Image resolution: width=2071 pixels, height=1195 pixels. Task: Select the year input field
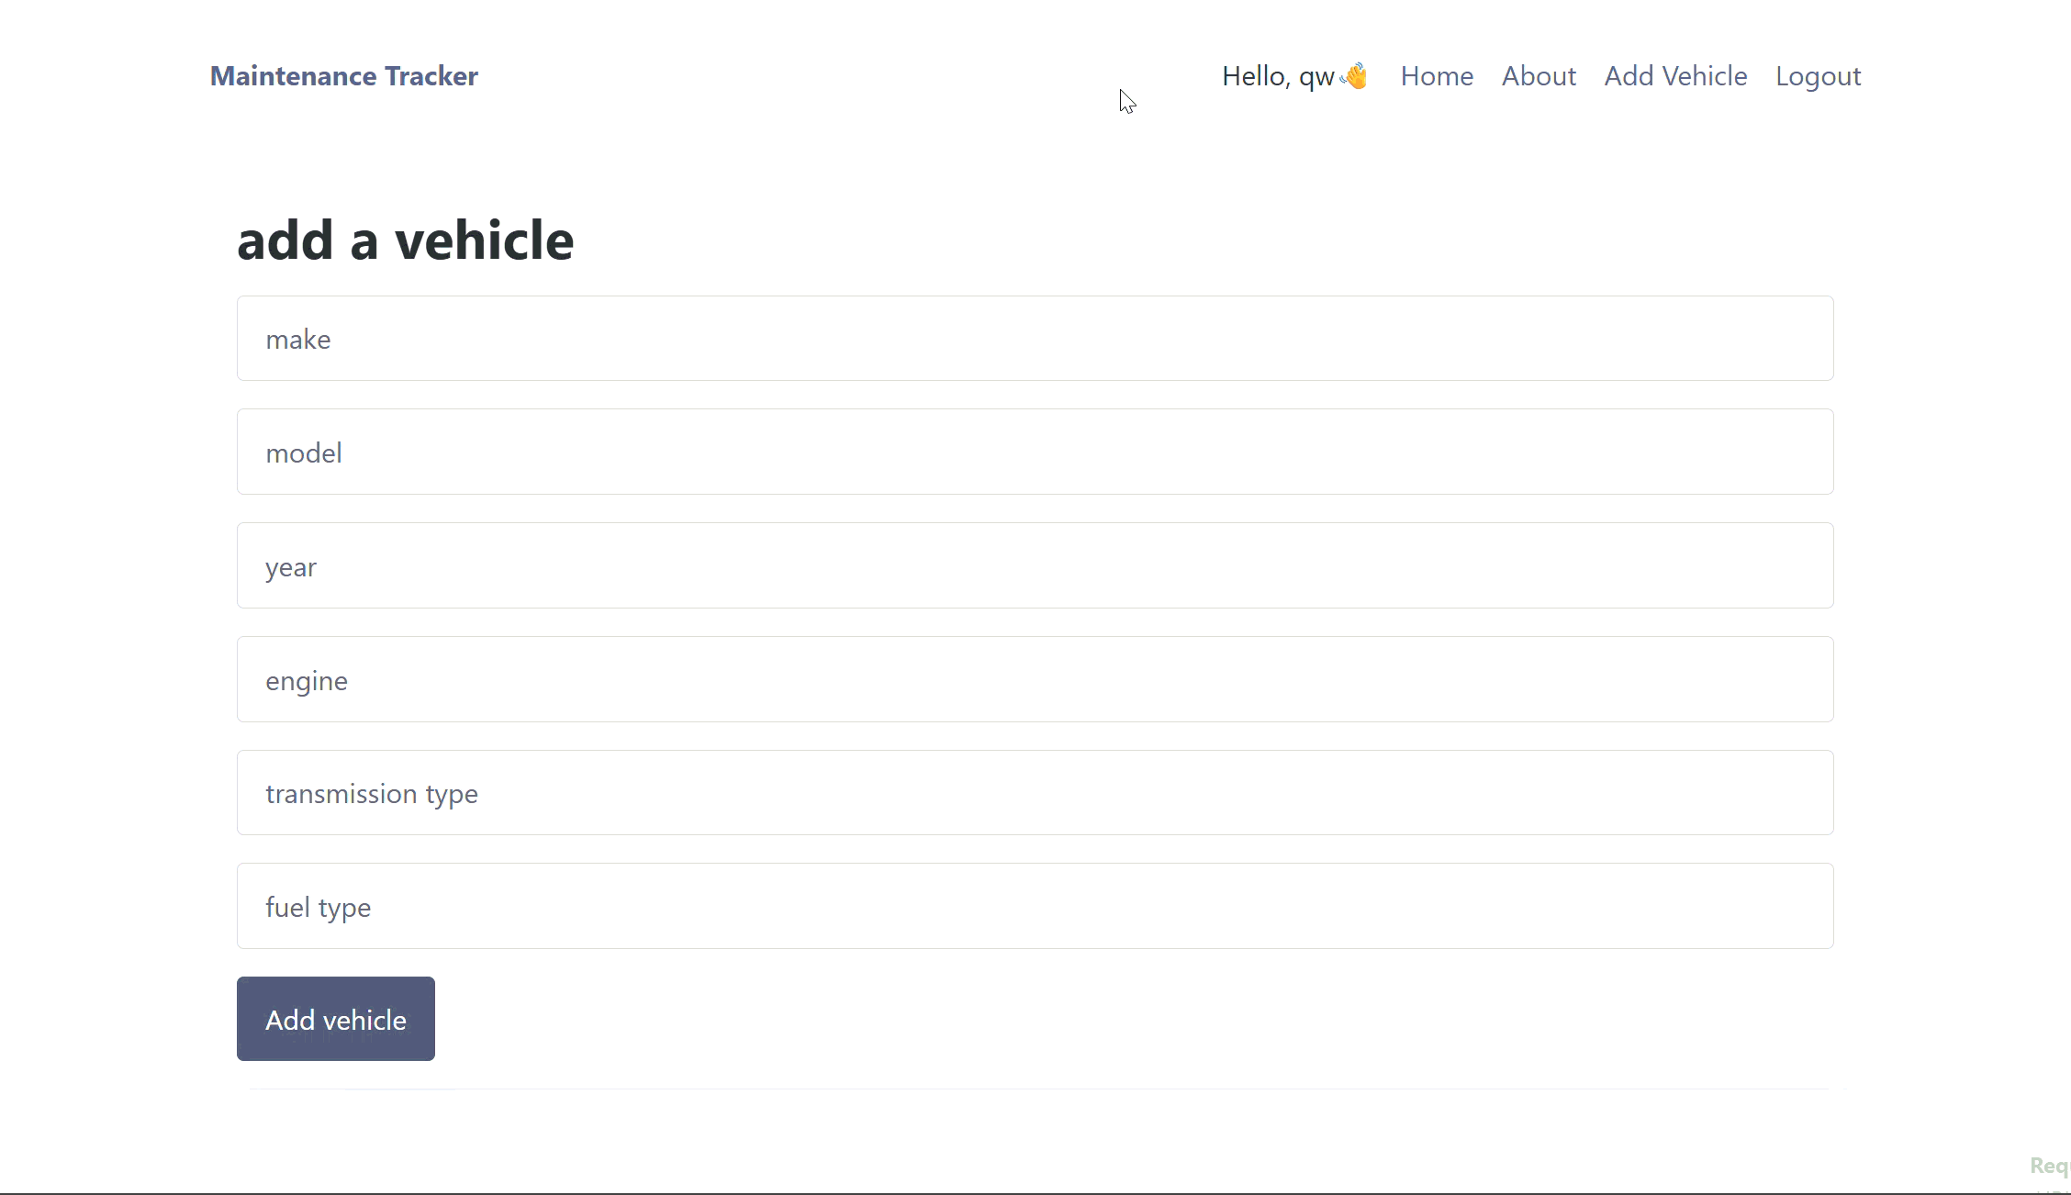pos(1035,565)
